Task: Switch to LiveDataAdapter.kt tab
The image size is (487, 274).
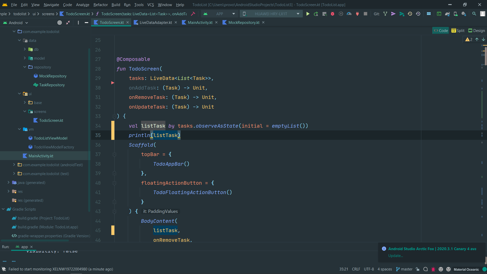Action: 155,22
